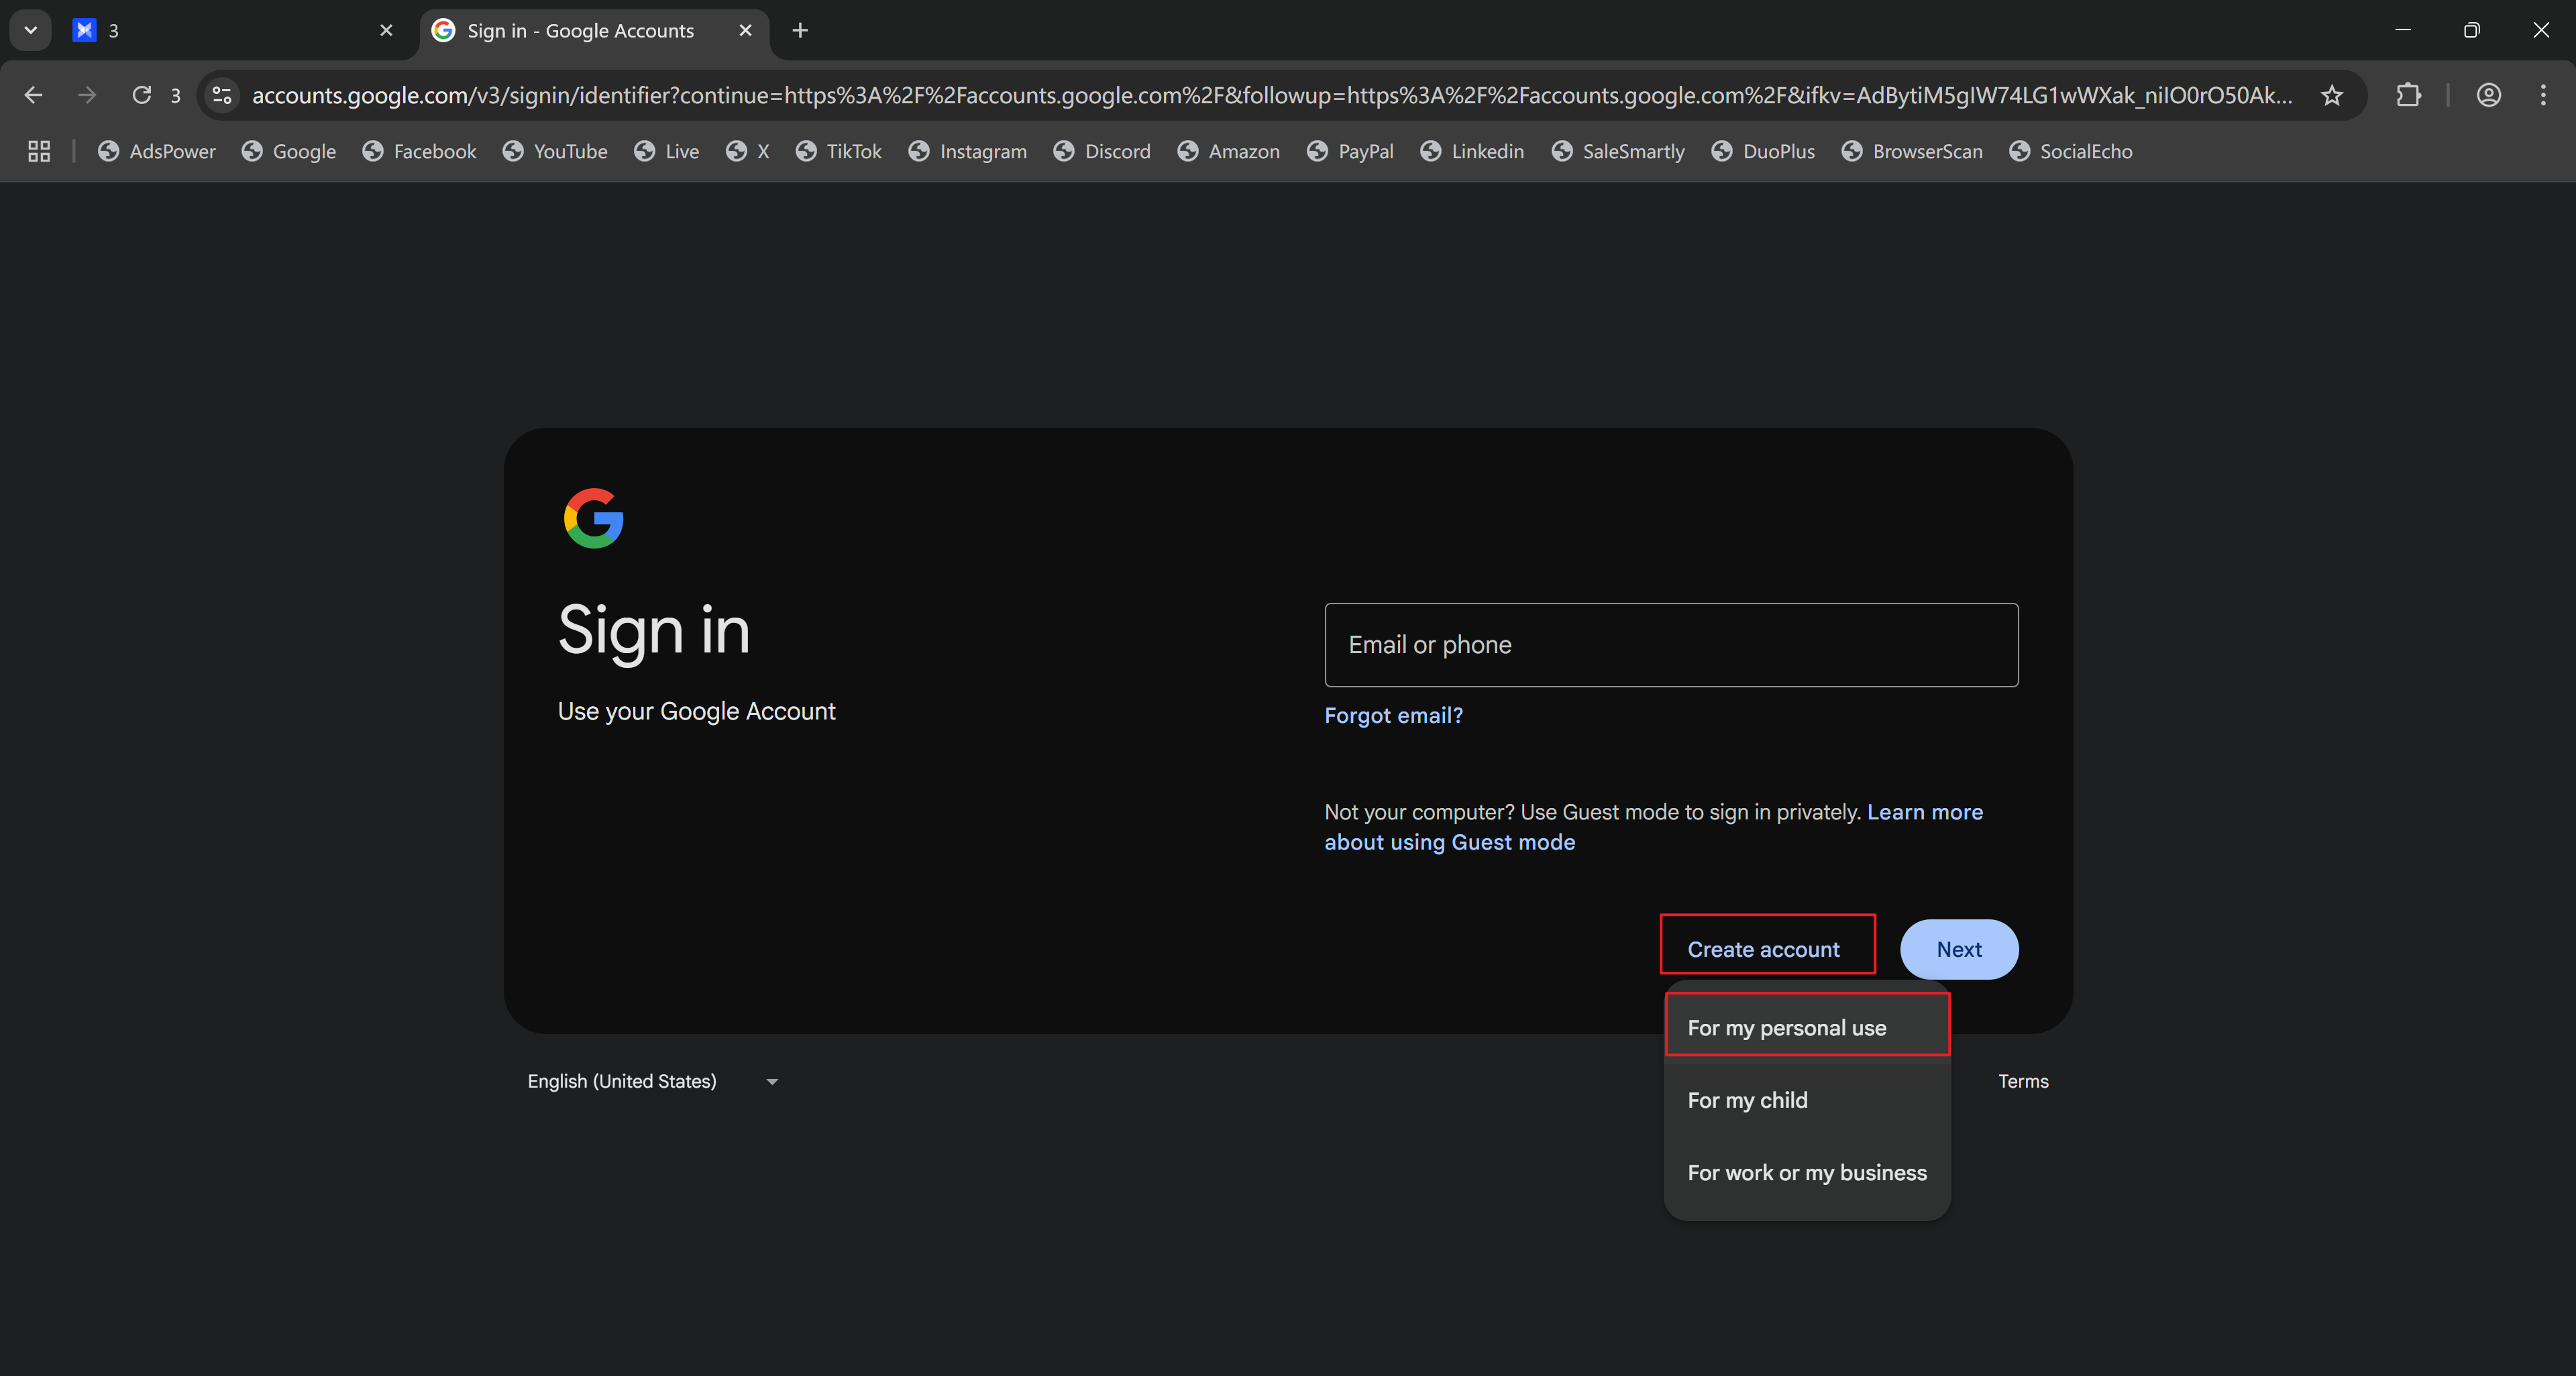This screenshot has width=2576, height=1376.
Task: Open the YouTube bookmark
Action: coord(555,151)
